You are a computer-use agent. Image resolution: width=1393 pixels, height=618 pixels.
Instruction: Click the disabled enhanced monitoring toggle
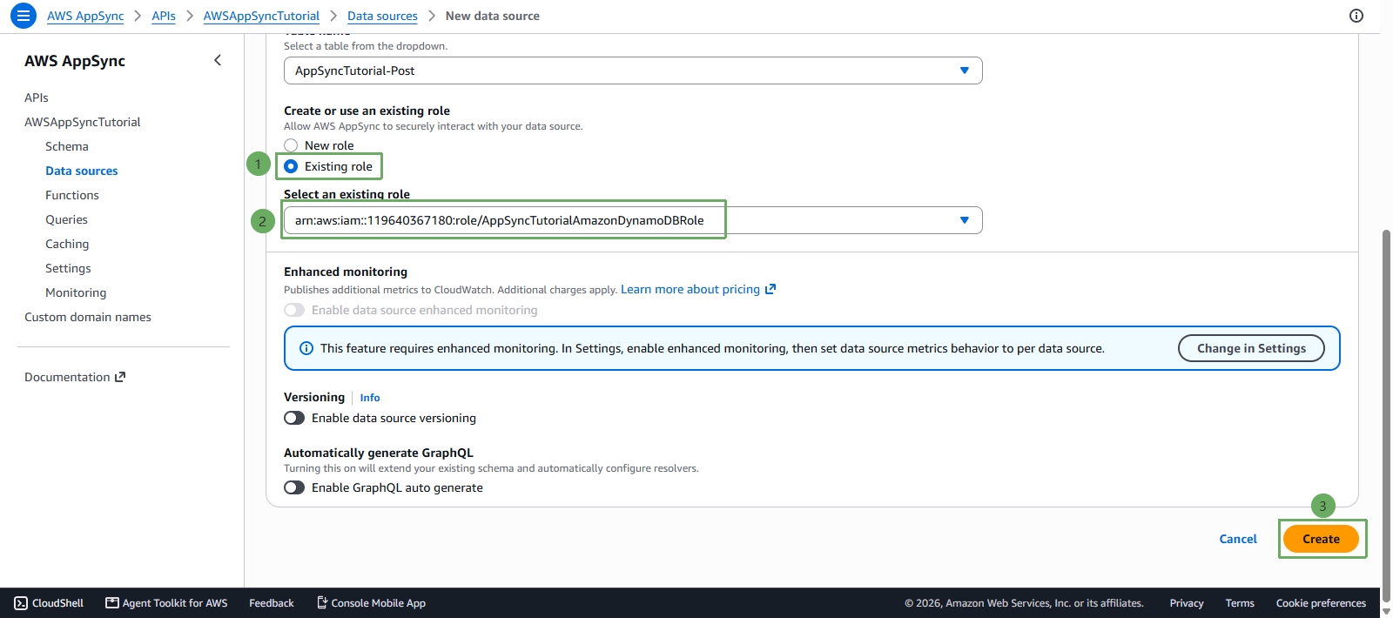[294, 310]
